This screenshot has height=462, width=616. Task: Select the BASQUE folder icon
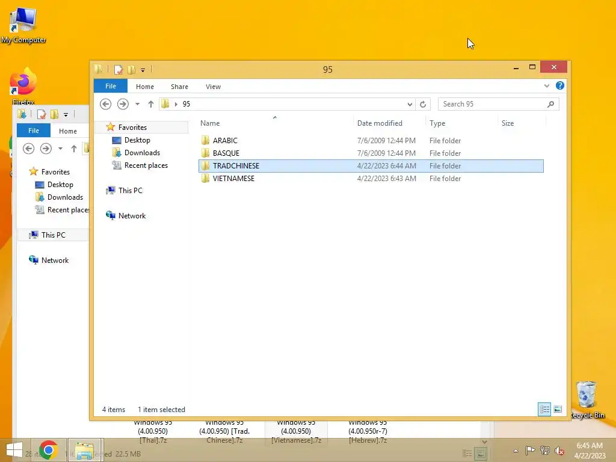205,153
